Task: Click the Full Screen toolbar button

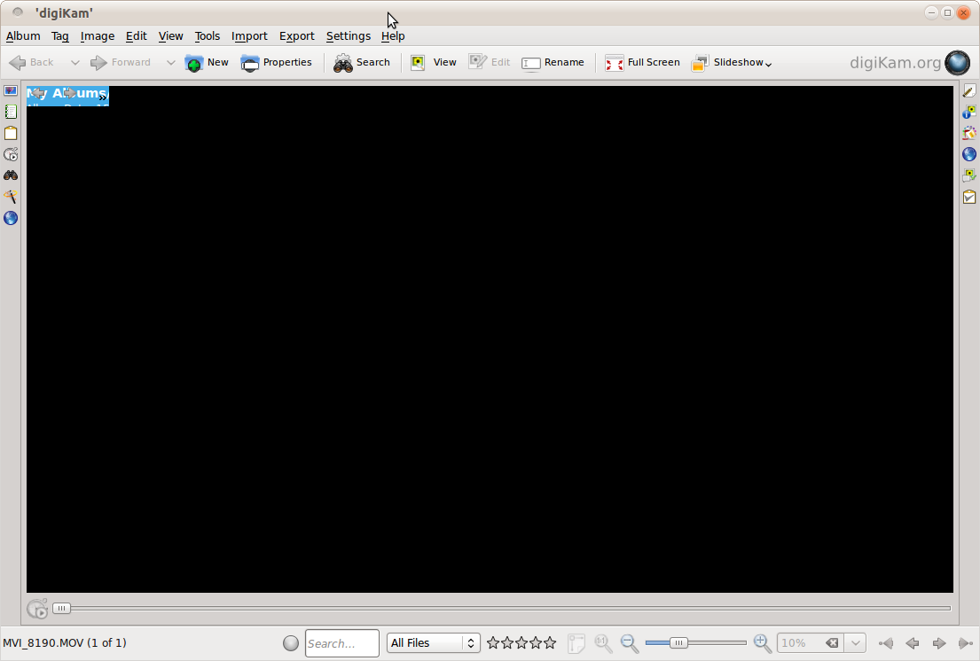Action: (x=642, y=63)
